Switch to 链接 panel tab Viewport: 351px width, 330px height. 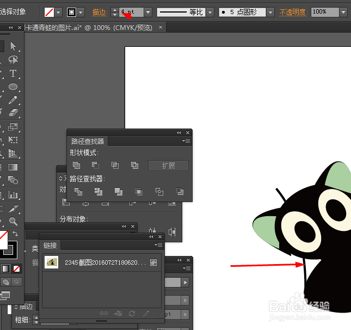[50, 245]
